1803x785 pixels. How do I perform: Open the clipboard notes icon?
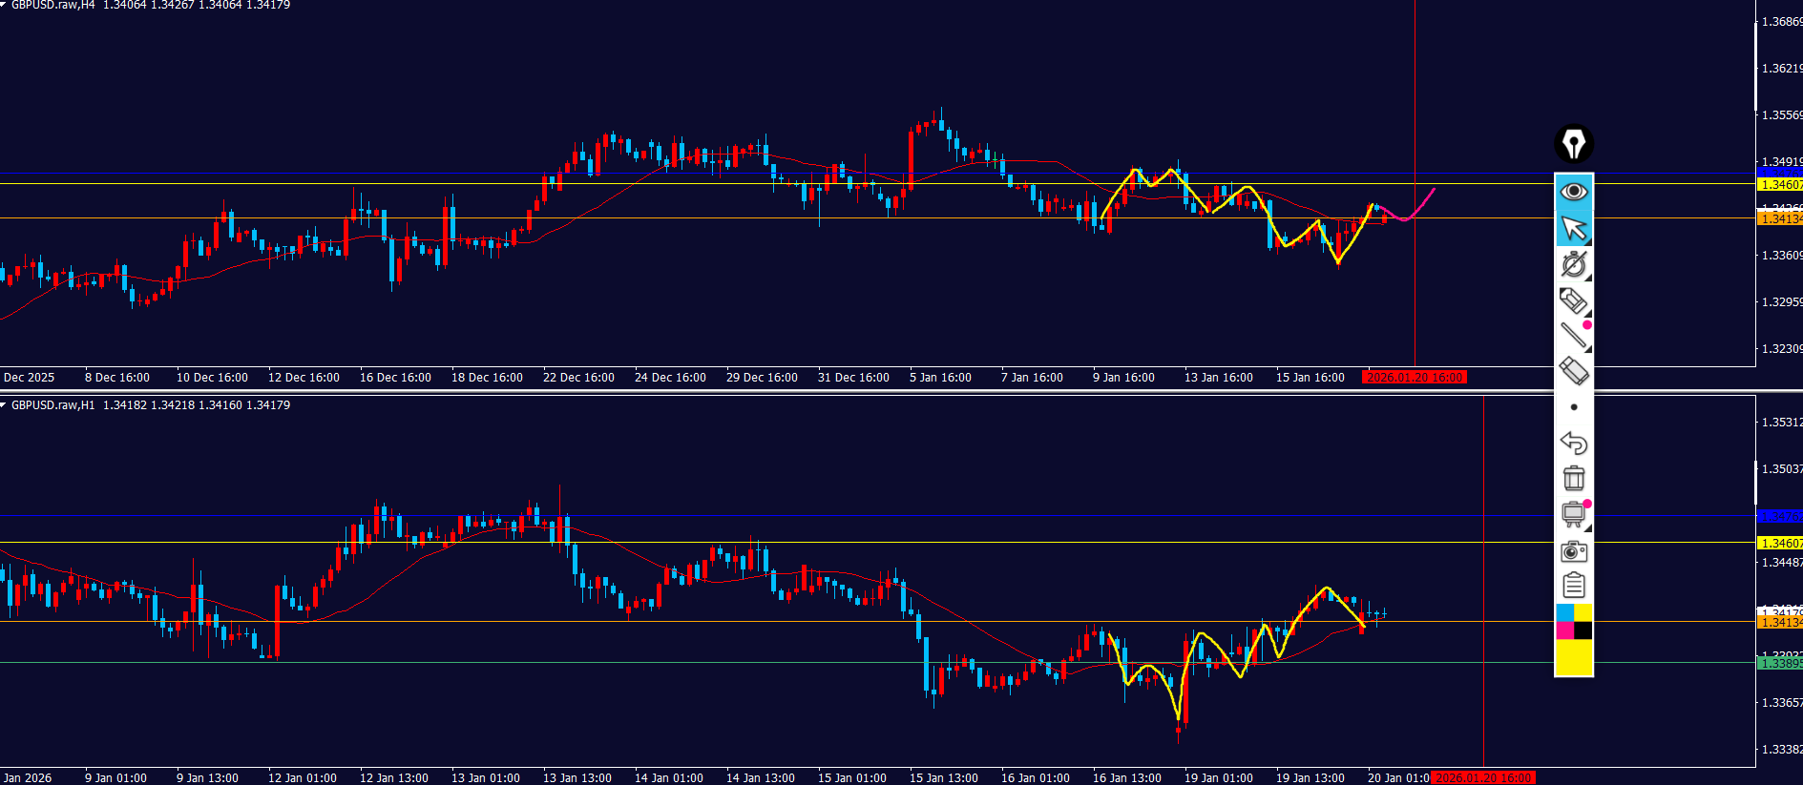[1573, 586]
